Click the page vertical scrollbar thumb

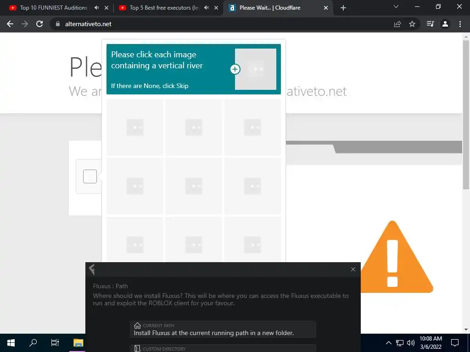pyautogui.click(x=466, y=115)
